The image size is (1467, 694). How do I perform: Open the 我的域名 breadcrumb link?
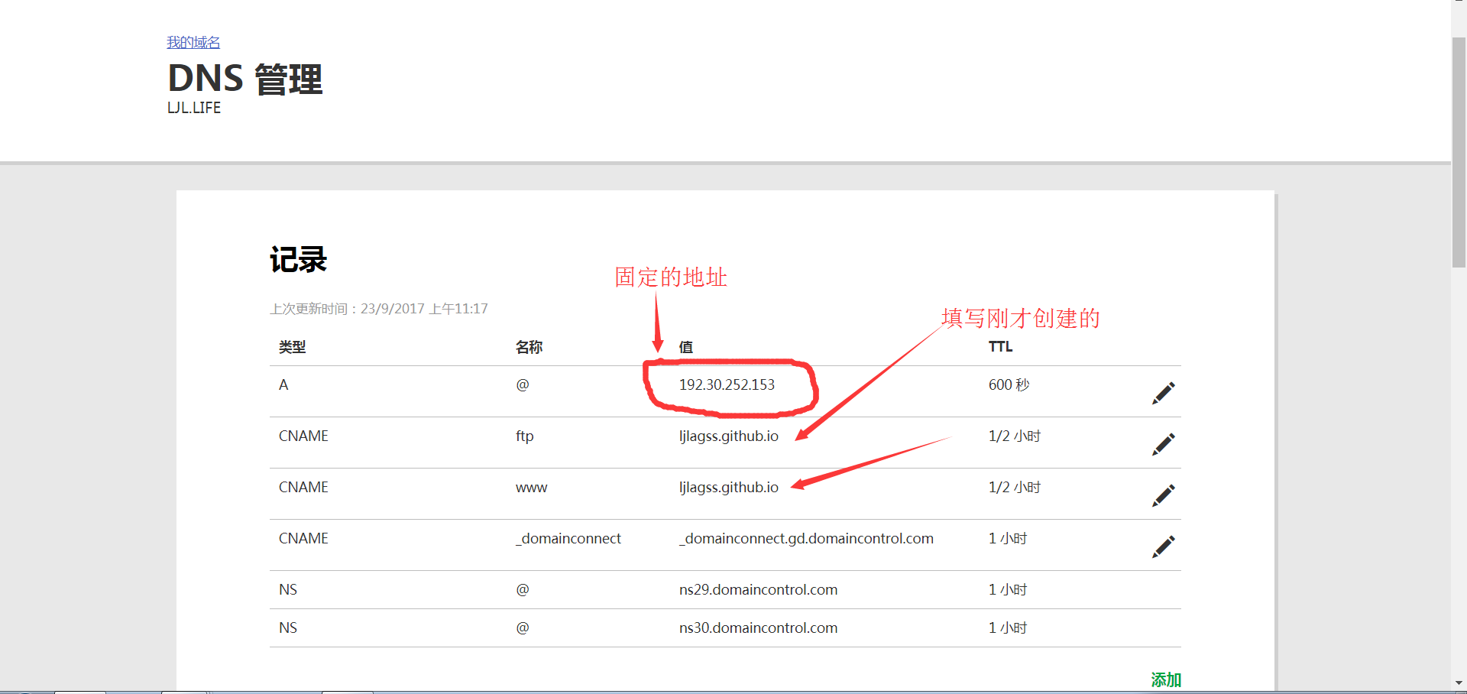point(193,42)
